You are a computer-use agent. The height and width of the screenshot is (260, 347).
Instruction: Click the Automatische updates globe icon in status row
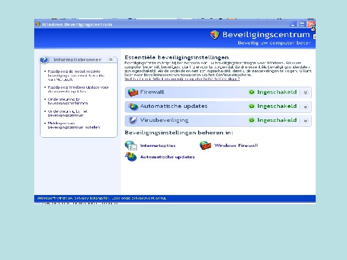pyautogui.click(x=133, y=106)
